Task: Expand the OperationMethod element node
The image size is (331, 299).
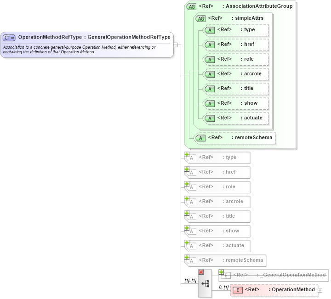Action: (x=320, y=290)
